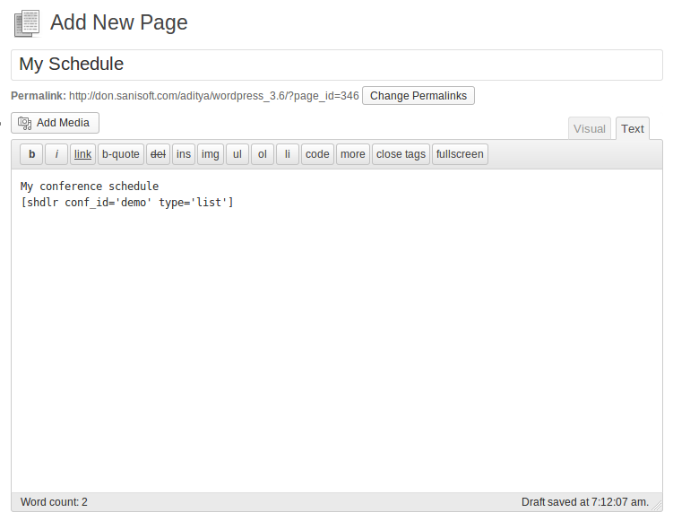Click the permalink URL text

[214, 96]
